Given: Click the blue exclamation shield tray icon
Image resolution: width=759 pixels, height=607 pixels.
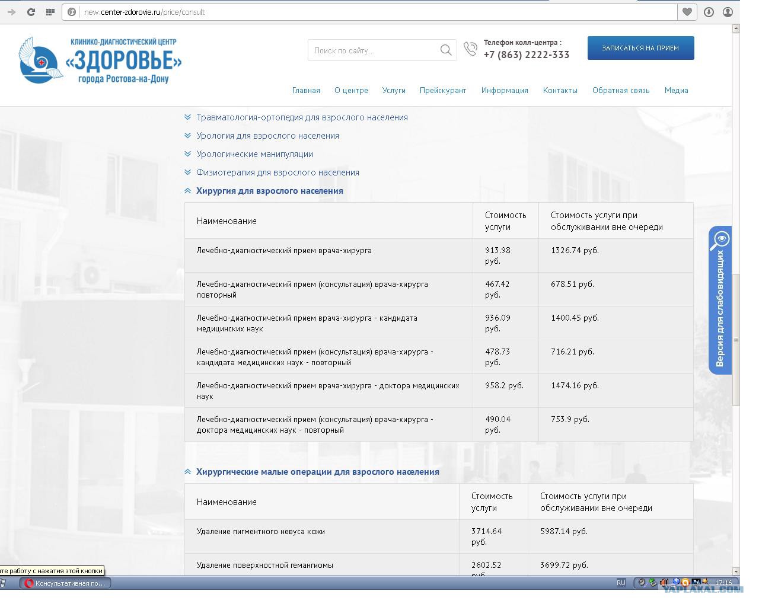Looking at the screenshot, I should pos(675,583).
